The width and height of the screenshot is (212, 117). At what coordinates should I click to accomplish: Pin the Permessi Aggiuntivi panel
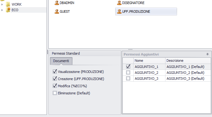click(207, 54)
